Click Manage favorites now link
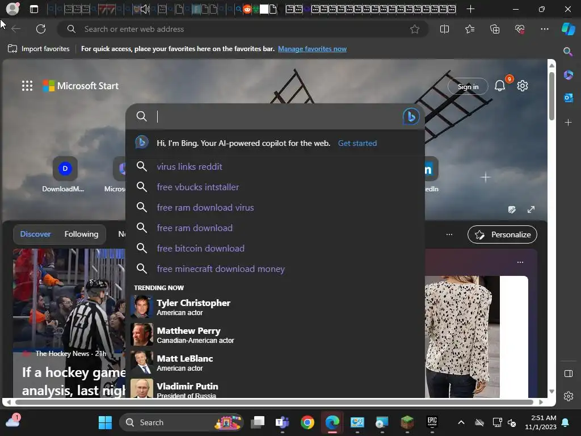The width and height of the screenshot is (581, 436). point(313,49)
